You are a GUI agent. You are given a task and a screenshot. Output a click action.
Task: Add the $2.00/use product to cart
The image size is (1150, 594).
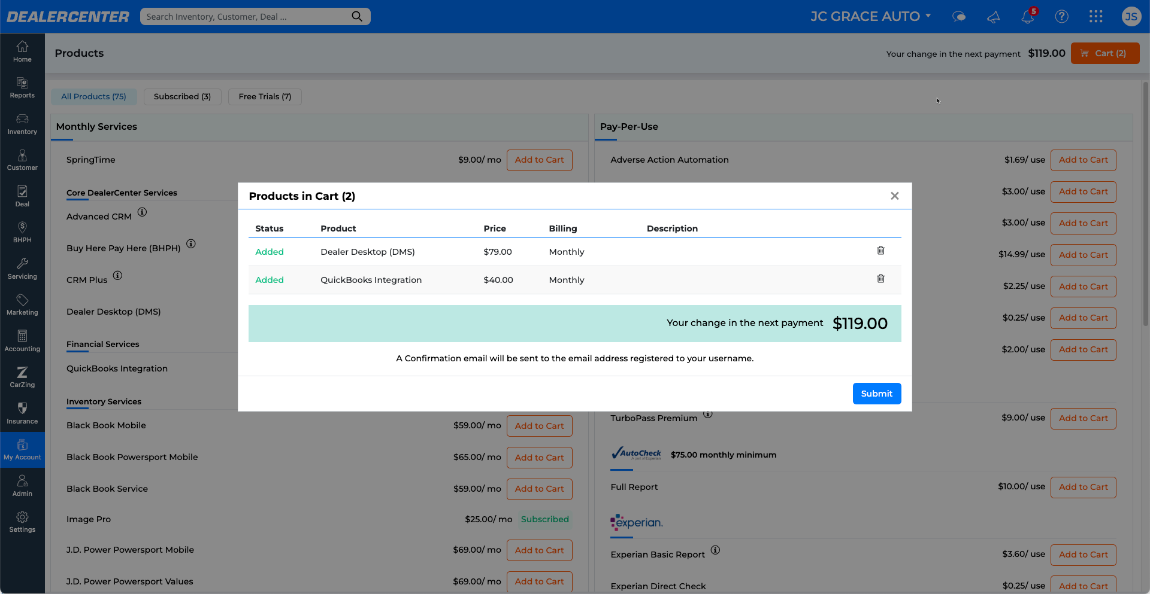click(1083, 349)
